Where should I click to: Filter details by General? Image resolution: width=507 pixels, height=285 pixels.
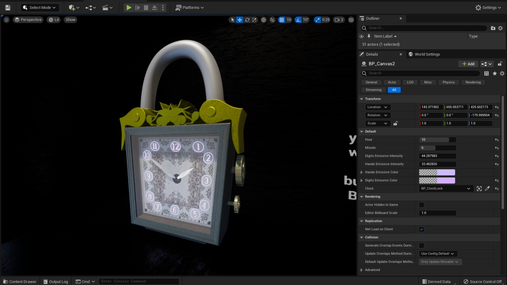pyautogui.click(x=371, y=82)
